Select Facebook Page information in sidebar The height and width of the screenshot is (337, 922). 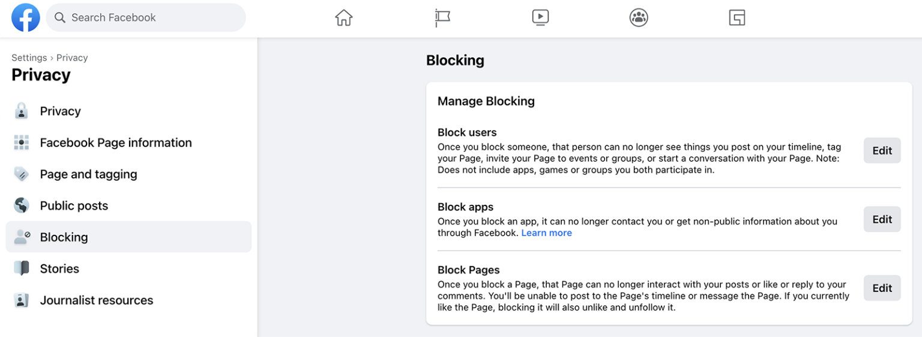pyautogui.click(x=115, y=142)
